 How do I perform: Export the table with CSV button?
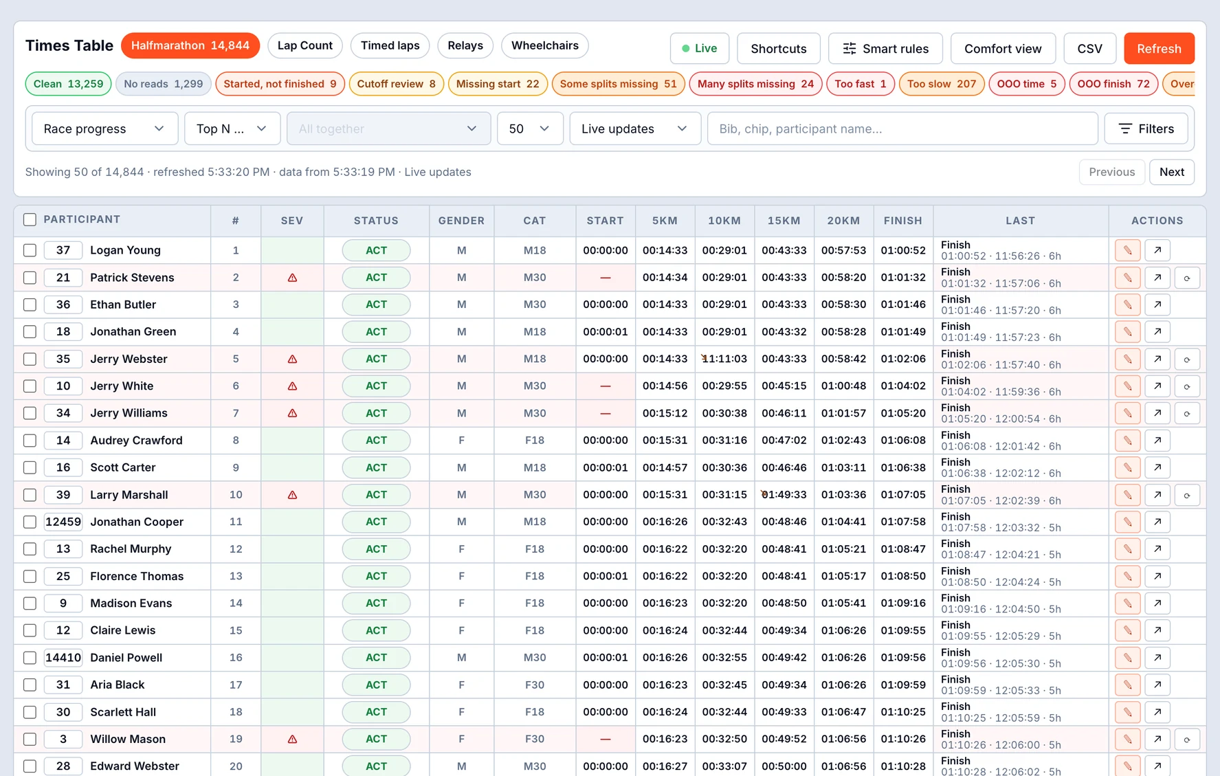point(1089,49)
